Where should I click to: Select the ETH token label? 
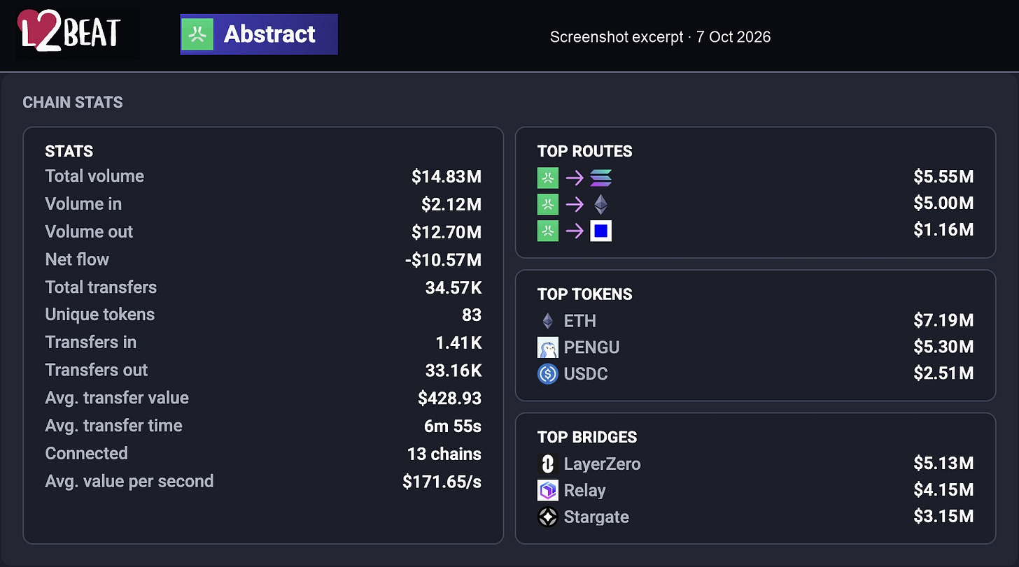pyautogui.click(x=580, y=321)
